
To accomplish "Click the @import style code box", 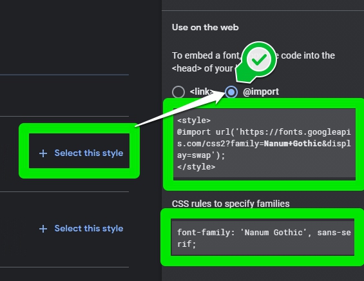I will pos(264,144).
